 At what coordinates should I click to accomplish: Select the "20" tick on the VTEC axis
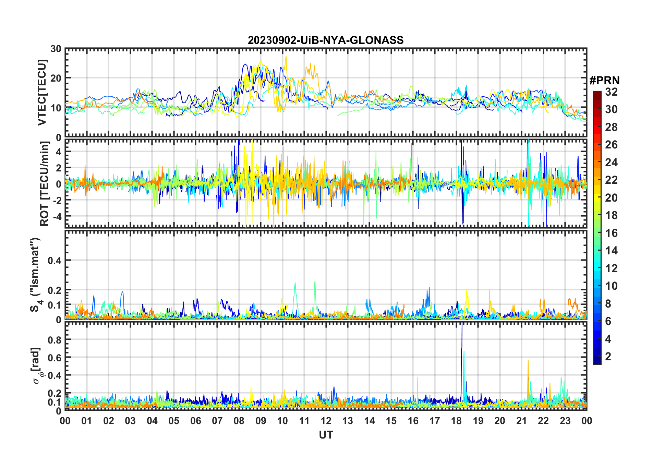click(x=56, y=78)
